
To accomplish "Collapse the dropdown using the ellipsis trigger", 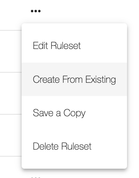I will click(36, 11).
